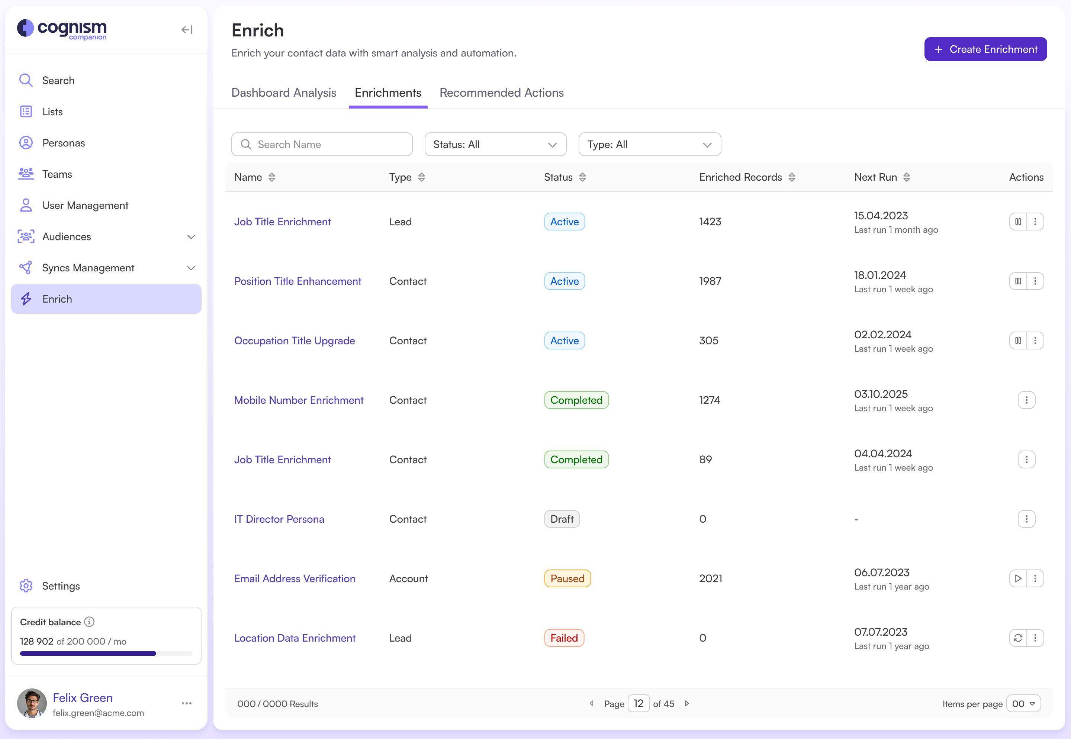Sort table by Enriched Records column

(792, 177)
